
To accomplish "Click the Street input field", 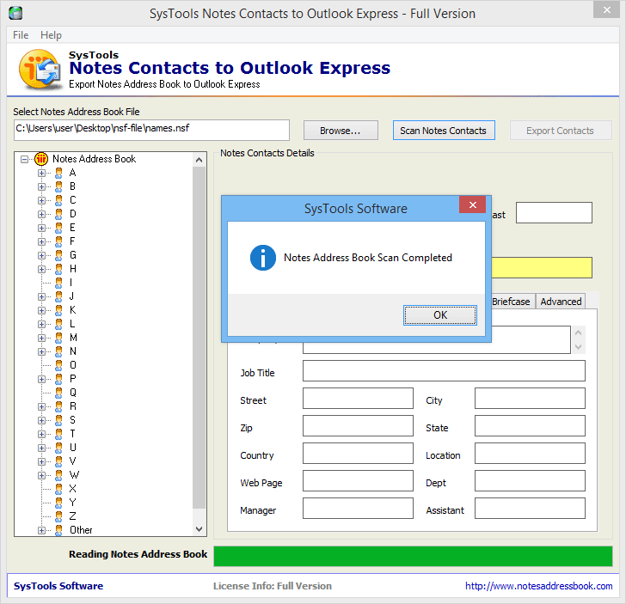I will pos(358,398).
